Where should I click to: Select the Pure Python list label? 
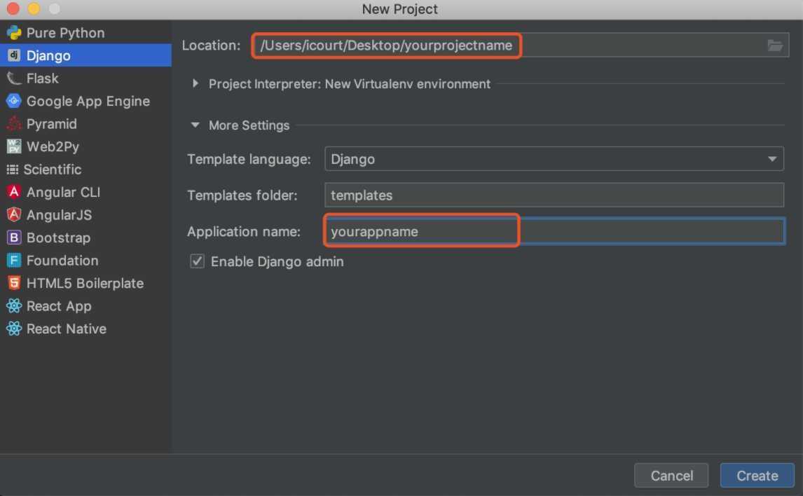tap(66, 33)
